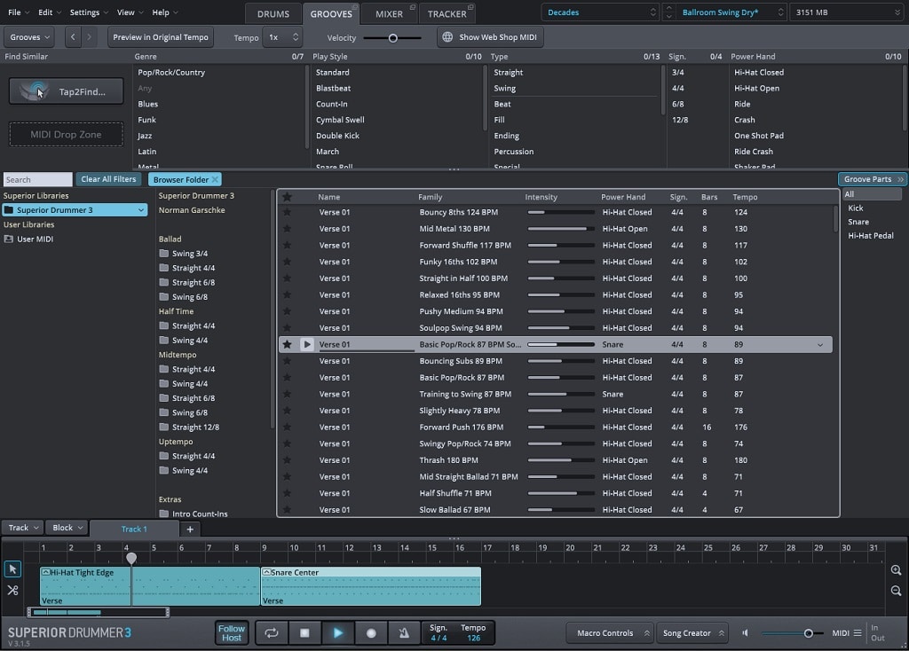The image size is (909, 651).
Task: Detach the MIXER tab using its pop-out icon
Action: pyautogui.click(x=413, y=7)
